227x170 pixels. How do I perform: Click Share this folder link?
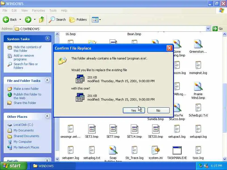(x=25, y=103)
